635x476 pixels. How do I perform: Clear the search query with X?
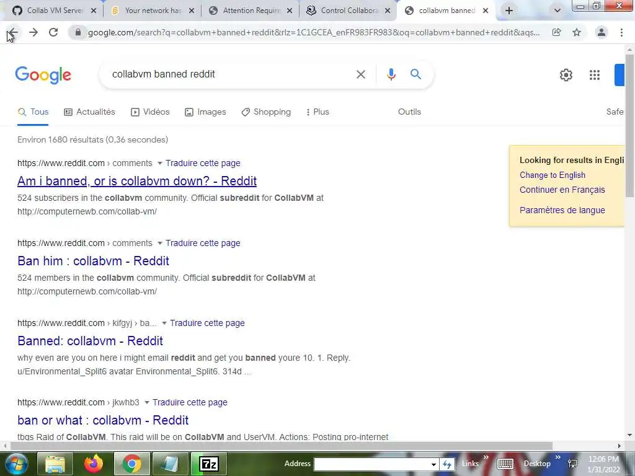pos(361,74)
